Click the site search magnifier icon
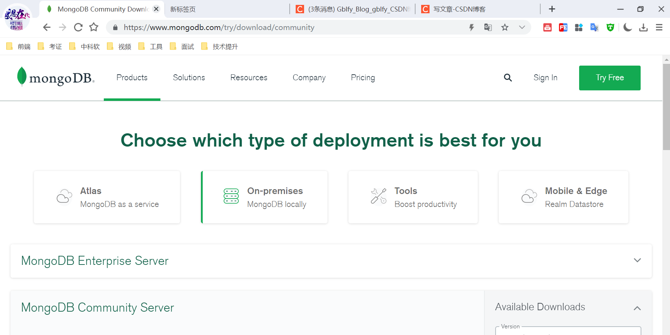The image size is (670, 335). coord(508,77)
